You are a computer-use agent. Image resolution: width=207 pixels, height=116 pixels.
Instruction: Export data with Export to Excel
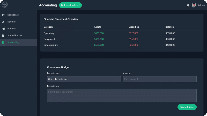click(x=70, y=5)
